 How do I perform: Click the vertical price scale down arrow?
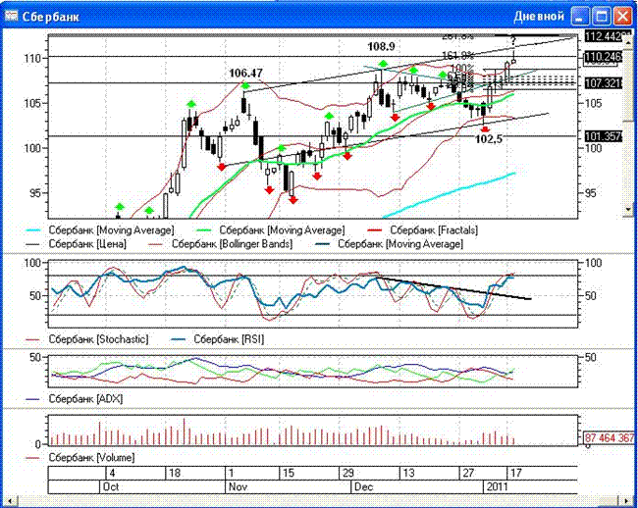628,210
